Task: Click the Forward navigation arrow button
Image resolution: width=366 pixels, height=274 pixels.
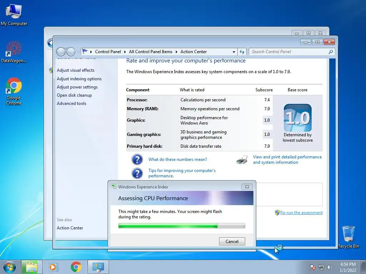Action: pos(71,52)
